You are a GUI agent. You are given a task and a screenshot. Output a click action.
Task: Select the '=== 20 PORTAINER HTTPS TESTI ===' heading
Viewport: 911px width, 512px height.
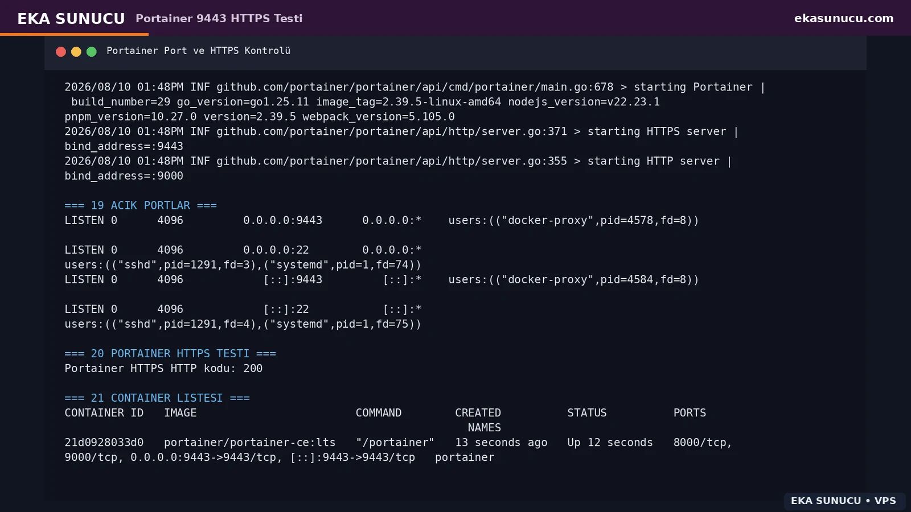(x=170, y=353)
